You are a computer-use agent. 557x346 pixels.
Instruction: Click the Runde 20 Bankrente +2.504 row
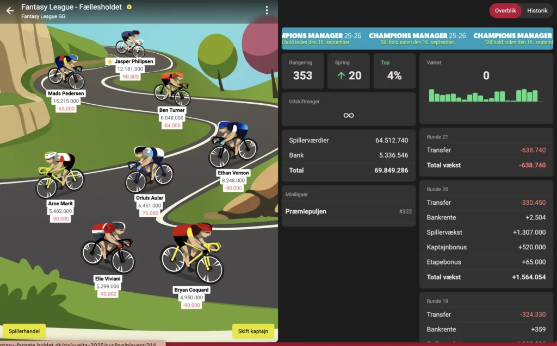coord(486,217)
